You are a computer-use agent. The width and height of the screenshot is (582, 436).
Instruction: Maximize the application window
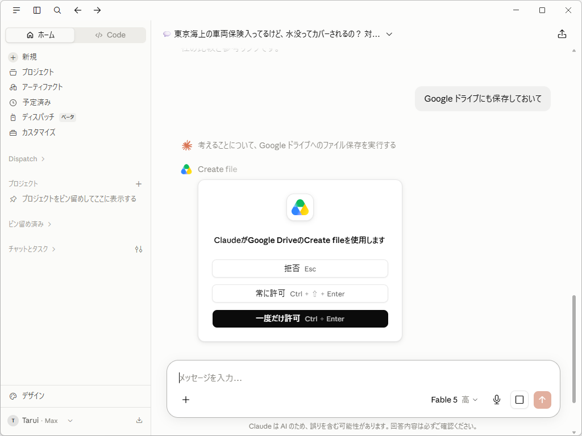point(542,10)
